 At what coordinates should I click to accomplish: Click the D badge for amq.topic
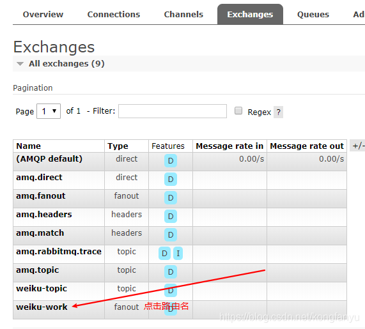(171, 272)
